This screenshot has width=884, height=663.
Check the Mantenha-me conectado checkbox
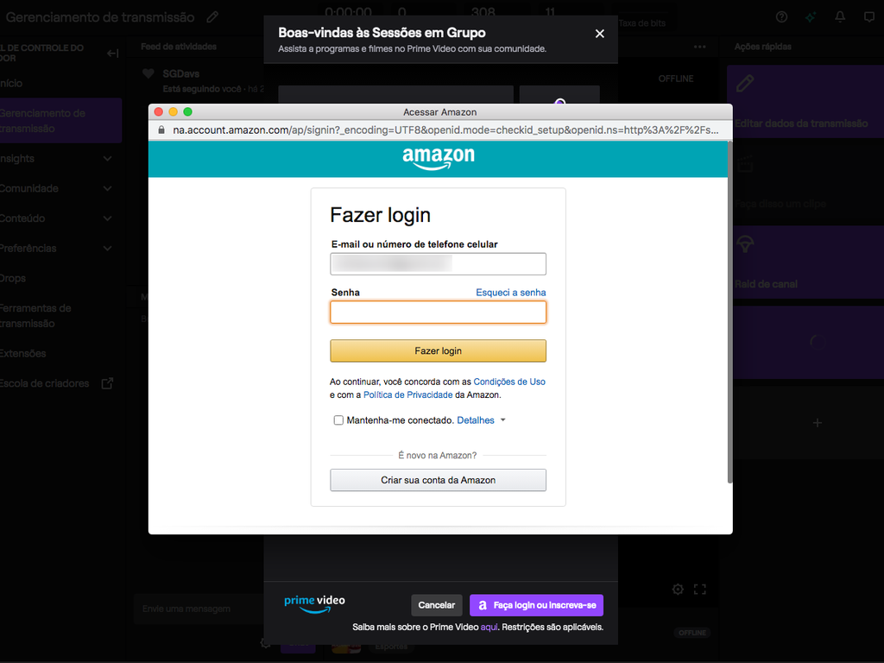pos(338,420)
